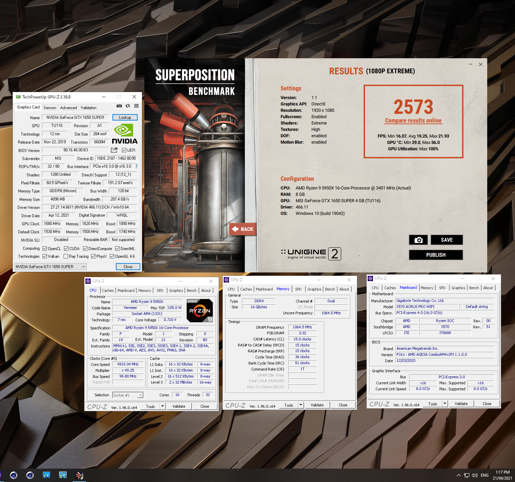
Task: Click the DRAM Frequency value 1064.5 MHz
Action: click(302, 327)
